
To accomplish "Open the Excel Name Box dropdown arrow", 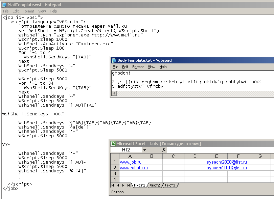I will pos(144,150).
